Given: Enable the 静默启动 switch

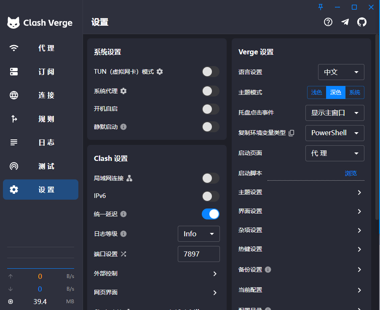Looking at the screenshot, I should (x=211, y=127).
